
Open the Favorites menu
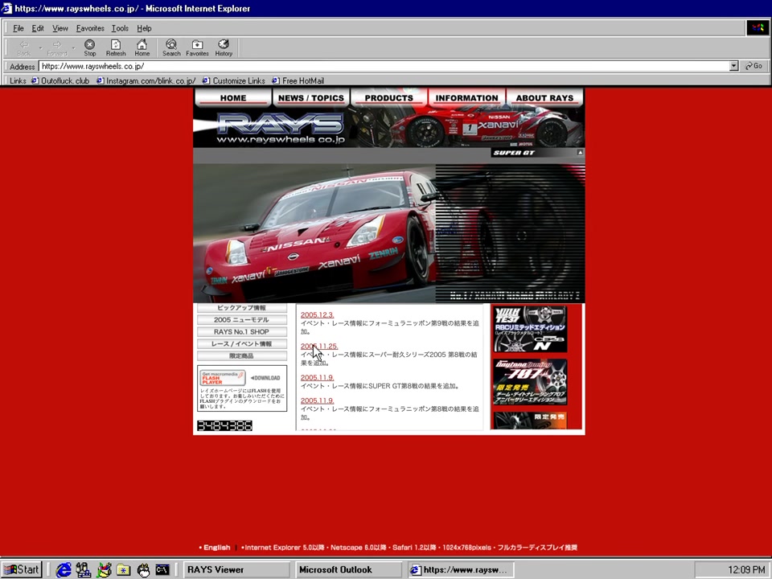(90, 28)
